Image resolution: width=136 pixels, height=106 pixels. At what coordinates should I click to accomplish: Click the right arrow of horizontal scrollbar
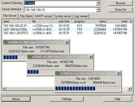tap(130, 89)
